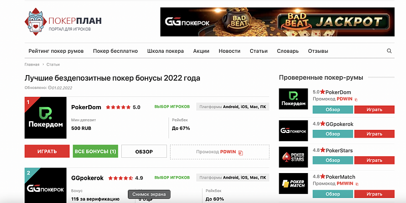This screenshot has height=203, width=406.
Task: Go to Главная breadcrumb link
Action: point(32,64)
